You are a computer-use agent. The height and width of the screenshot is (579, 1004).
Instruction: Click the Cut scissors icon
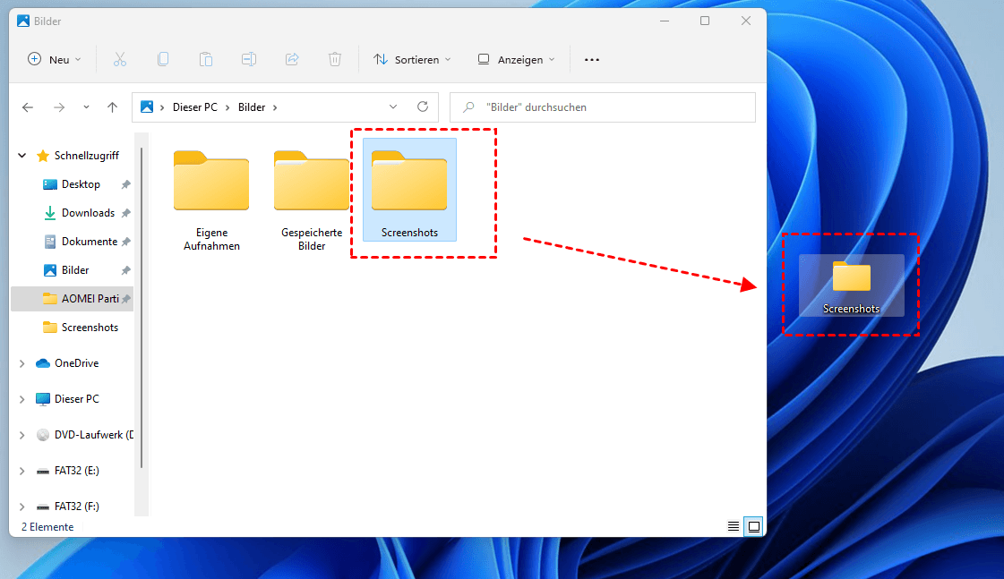coord(120,59)
